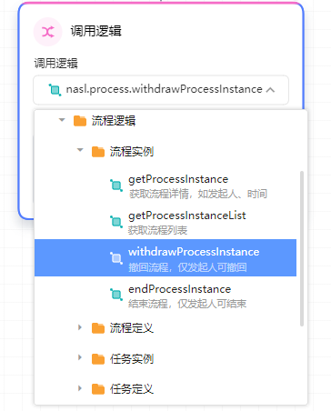Select the highlighted withdrawProcessInstance entry
This screenshot has width=331, height=411.
pyautogui.click(x=165, y=258)
